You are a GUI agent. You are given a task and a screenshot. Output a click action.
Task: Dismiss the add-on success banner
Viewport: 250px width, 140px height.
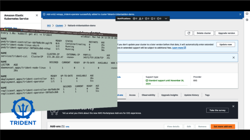click(240, 14)
